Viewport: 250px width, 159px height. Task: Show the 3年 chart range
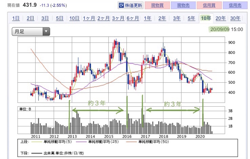point(176,18)
